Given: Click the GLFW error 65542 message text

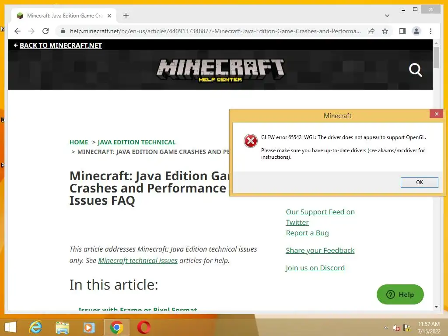Looking at the screenshot, I should (343, 137).
